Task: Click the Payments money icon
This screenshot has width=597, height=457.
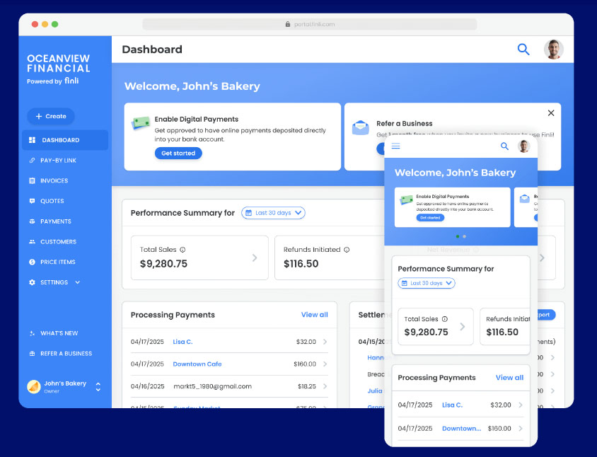Action: click(32, 221)
